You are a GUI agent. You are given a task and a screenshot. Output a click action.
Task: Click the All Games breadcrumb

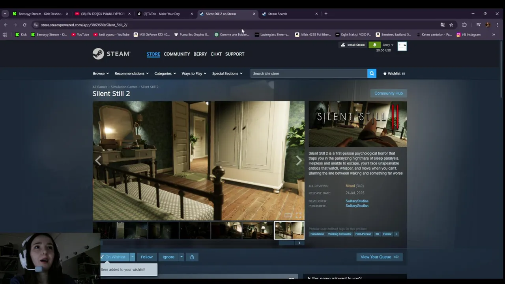100,87
